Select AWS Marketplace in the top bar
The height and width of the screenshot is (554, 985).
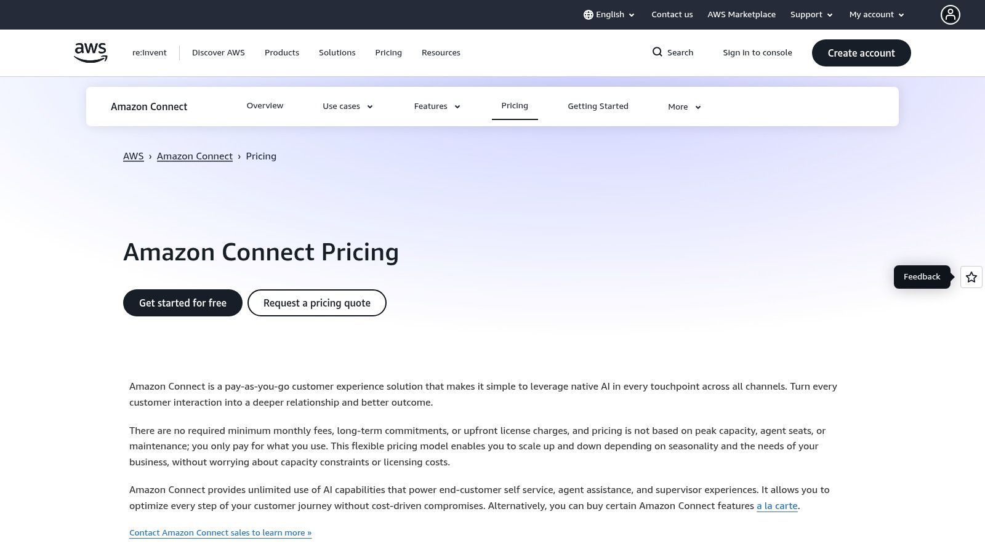click(741, 14)
